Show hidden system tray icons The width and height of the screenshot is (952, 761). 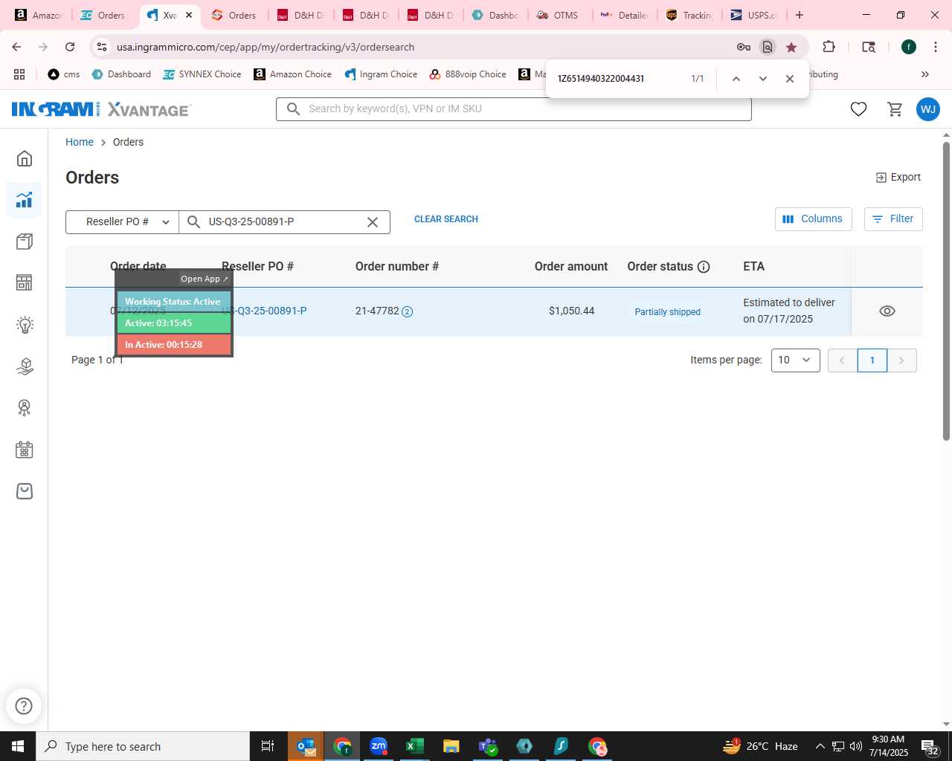(820, 746)
